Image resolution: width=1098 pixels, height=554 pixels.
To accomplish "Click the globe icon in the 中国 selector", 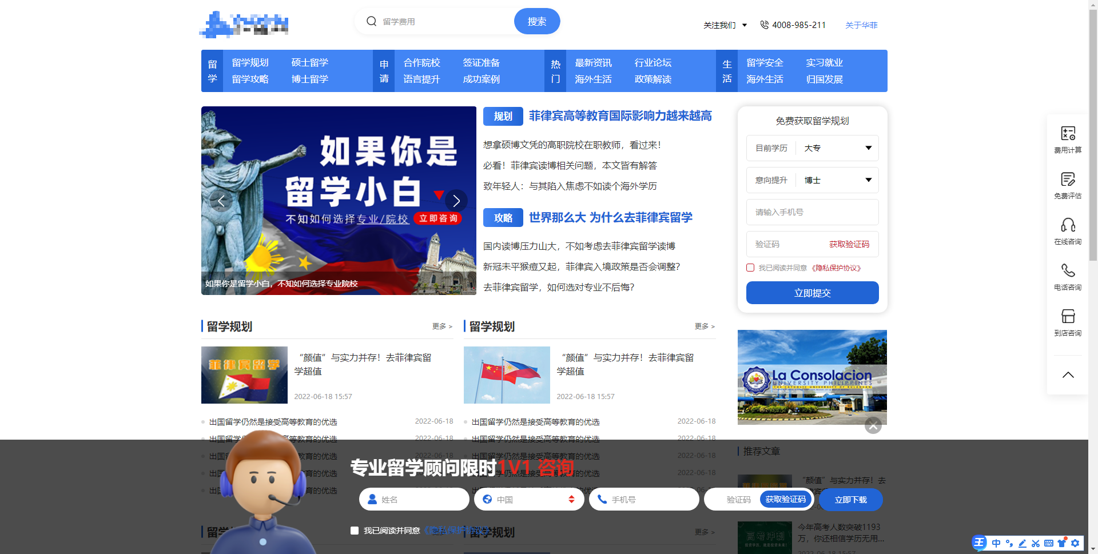I will (x=487, y=499).
